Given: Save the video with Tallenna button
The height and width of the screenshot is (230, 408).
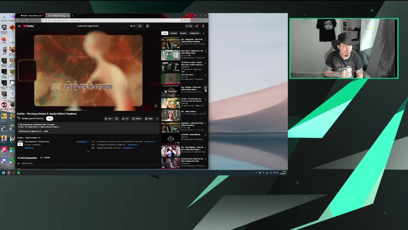Looking at the screenshot, I should [x=137, y=119].
